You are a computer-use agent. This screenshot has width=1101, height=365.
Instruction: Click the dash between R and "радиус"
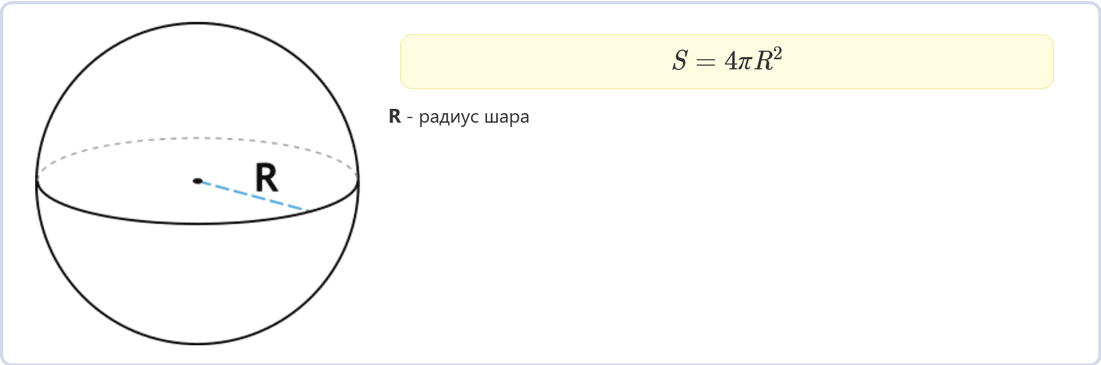point(410,118)
